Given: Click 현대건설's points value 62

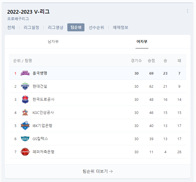Looking at the screenshot, I should pyautogui.click(x=151, y=86).
